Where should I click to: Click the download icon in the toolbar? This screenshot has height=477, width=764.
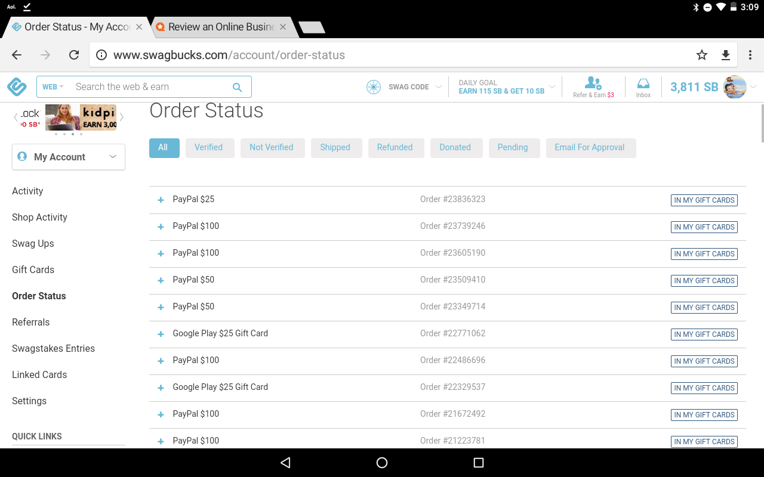[x=726, y=54]
